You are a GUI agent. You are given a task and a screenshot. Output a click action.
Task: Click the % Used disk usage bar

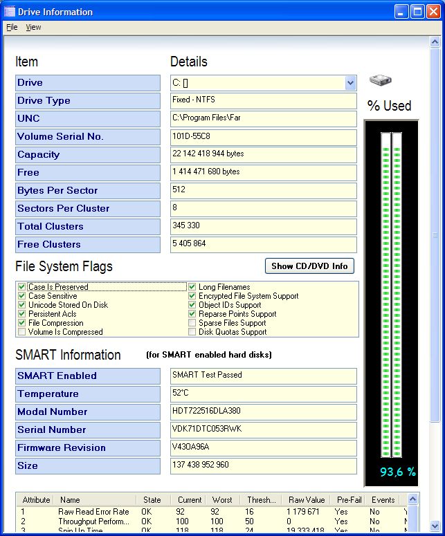pos(392,294)
